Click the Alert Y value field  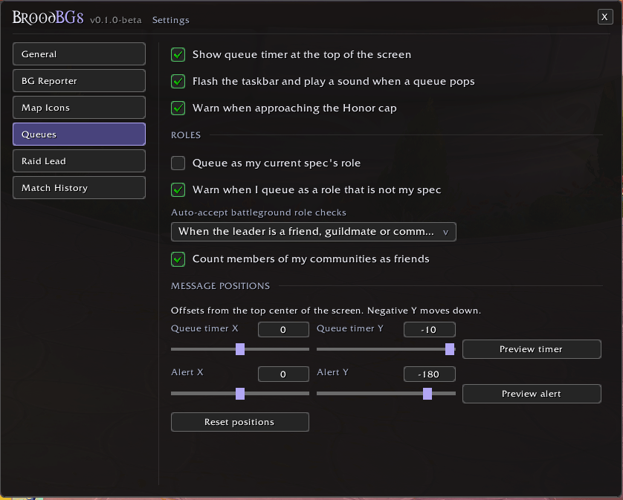click(430, 374)
